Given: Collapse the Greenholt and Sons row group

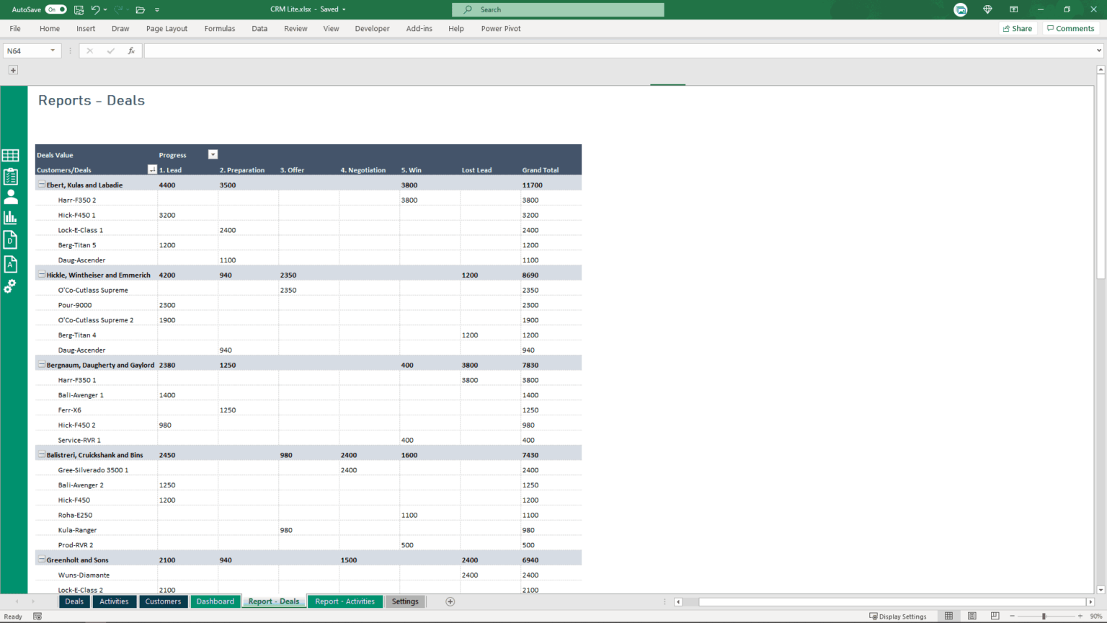Looking at the screenshot, I should (42, 560).
